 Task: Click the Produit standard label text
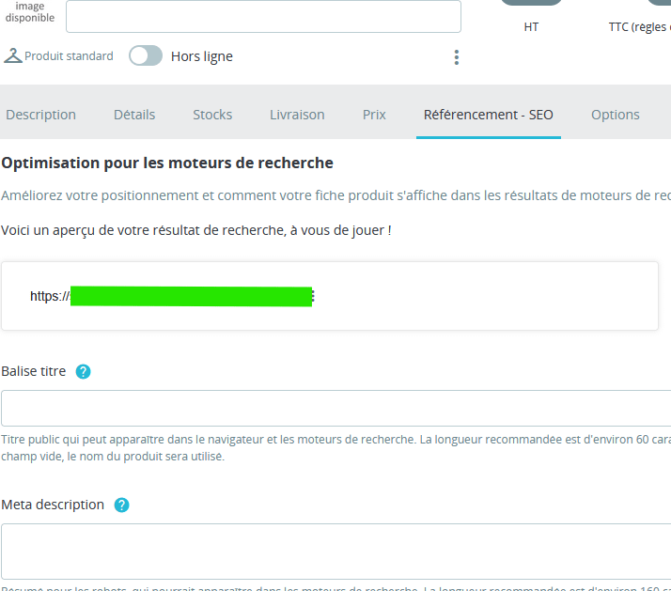click(69, 56)
